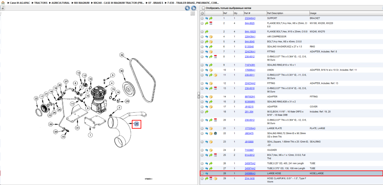
Task: Click green forward arrow in SUPPORT row
Action: point(211,18)
